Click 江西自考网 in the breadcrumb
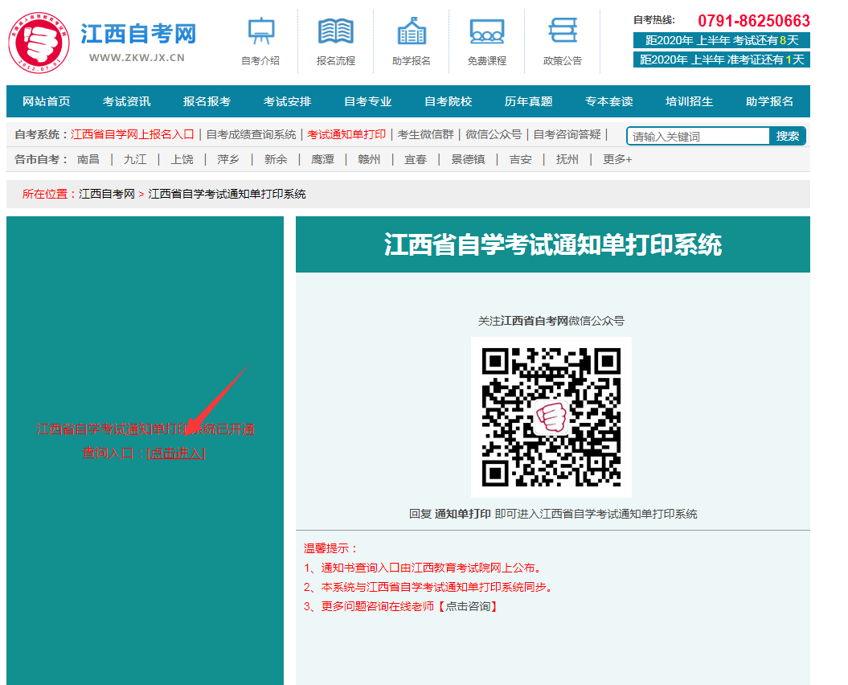Screen dimensions: 848x685 pyautogui.click(x=107, y=194)
